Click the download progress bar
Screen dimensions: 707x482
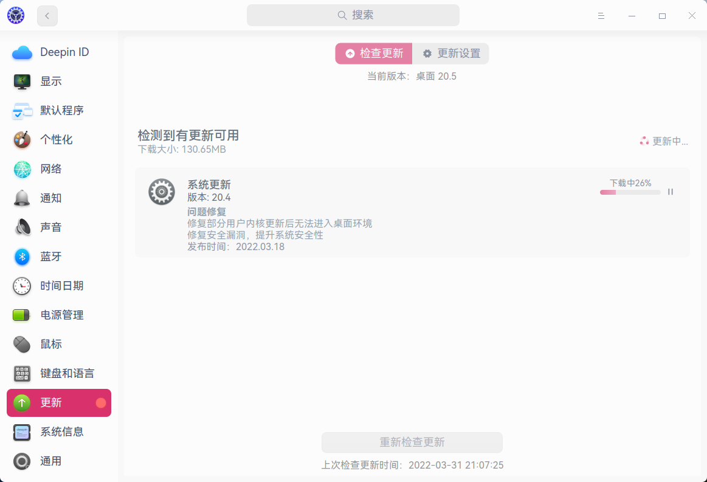pyautogui.click(x=630, y=192)
